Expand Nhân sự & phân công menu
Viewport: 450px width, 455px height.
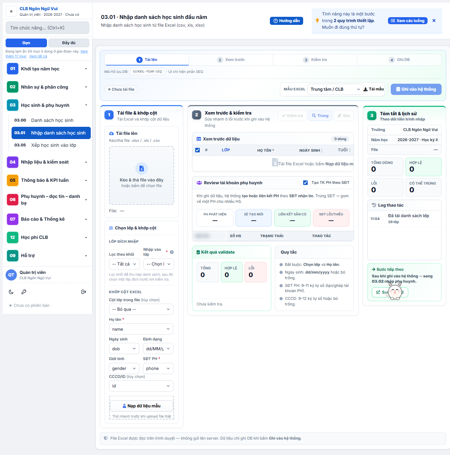click(x=47, y=87)
